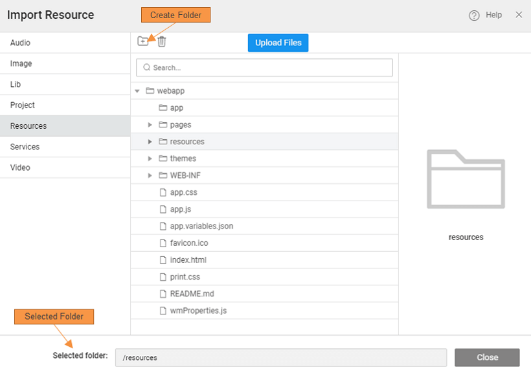Collapse the webapp root folder

coord(137,91)
